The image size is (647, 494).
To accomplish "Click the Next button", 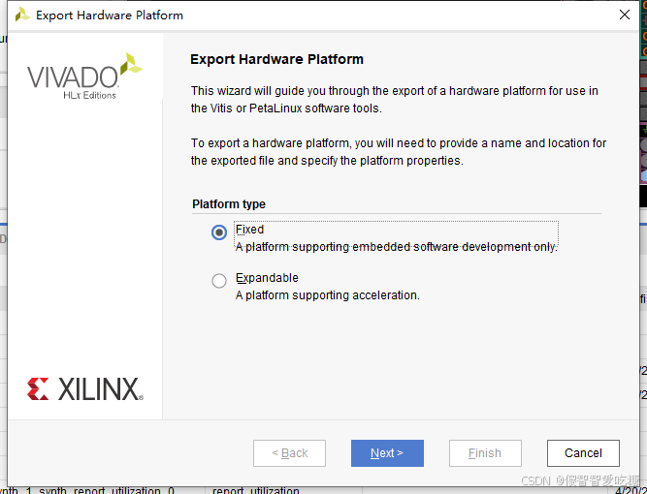I will (x=387, y=453).
